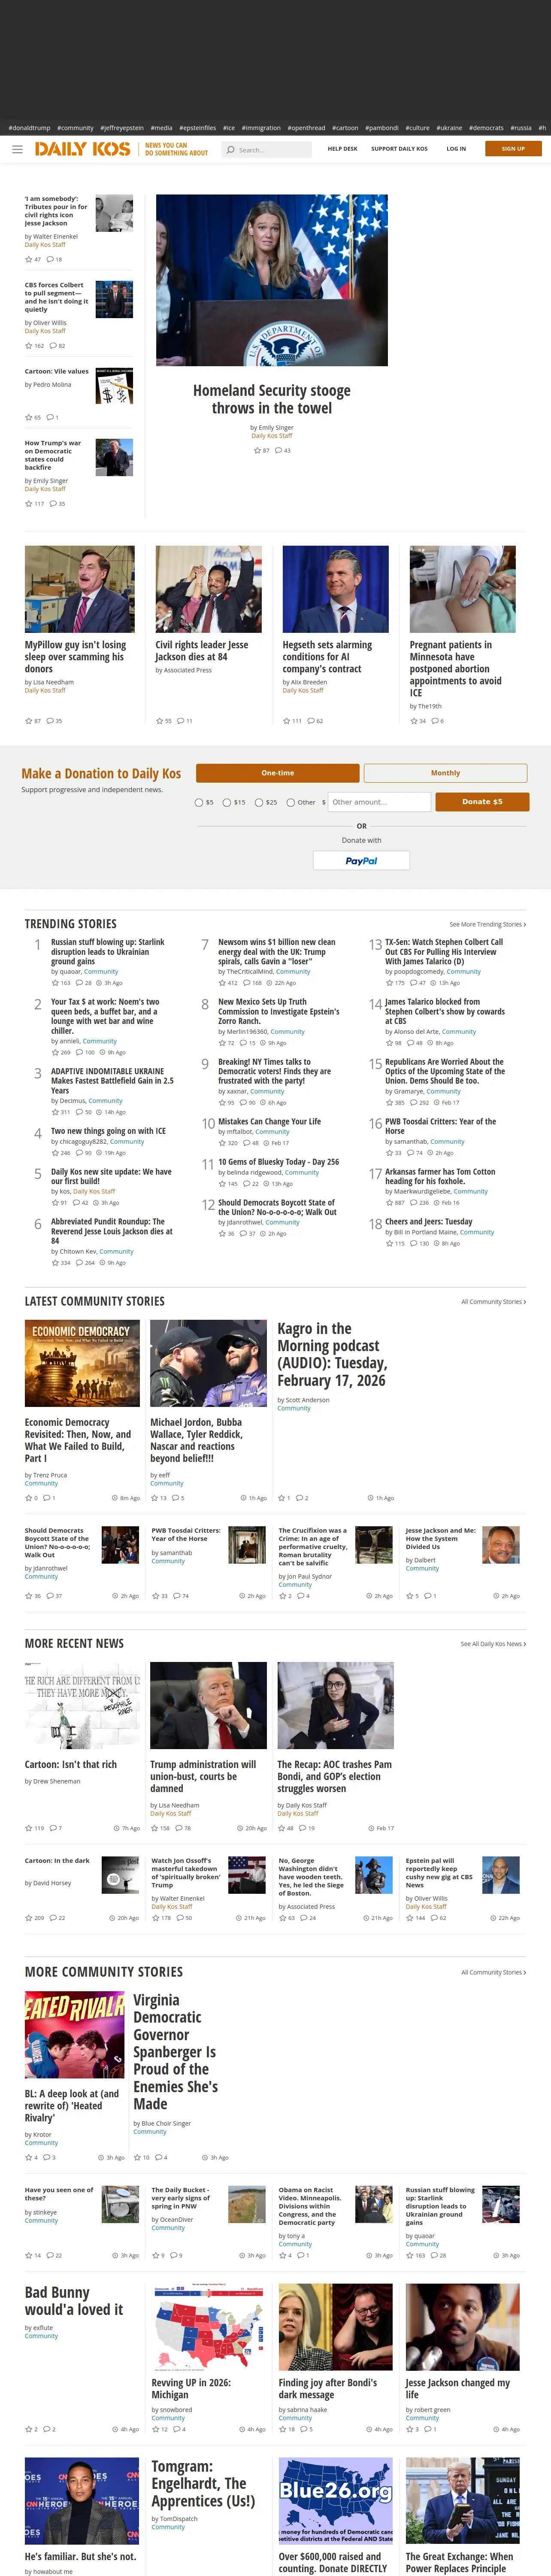Click the Sign Up button
The width and height of the screenshot is (551, 2576).
pyautogui.click(x=513, y=149)
